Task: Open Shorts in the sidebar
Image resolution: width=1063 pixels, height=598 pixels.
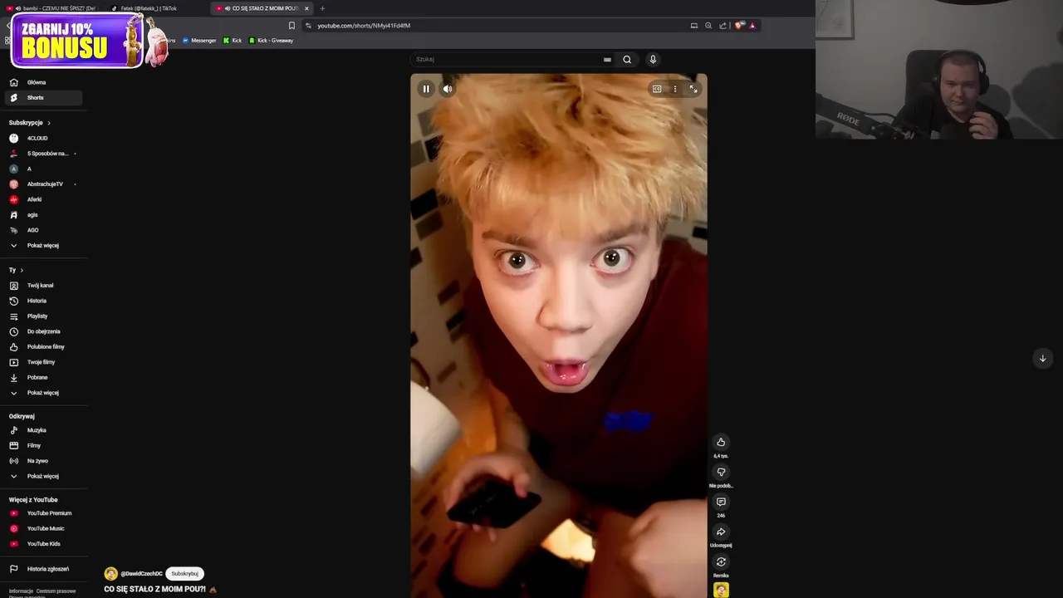Action: click(x=43, y=97)
